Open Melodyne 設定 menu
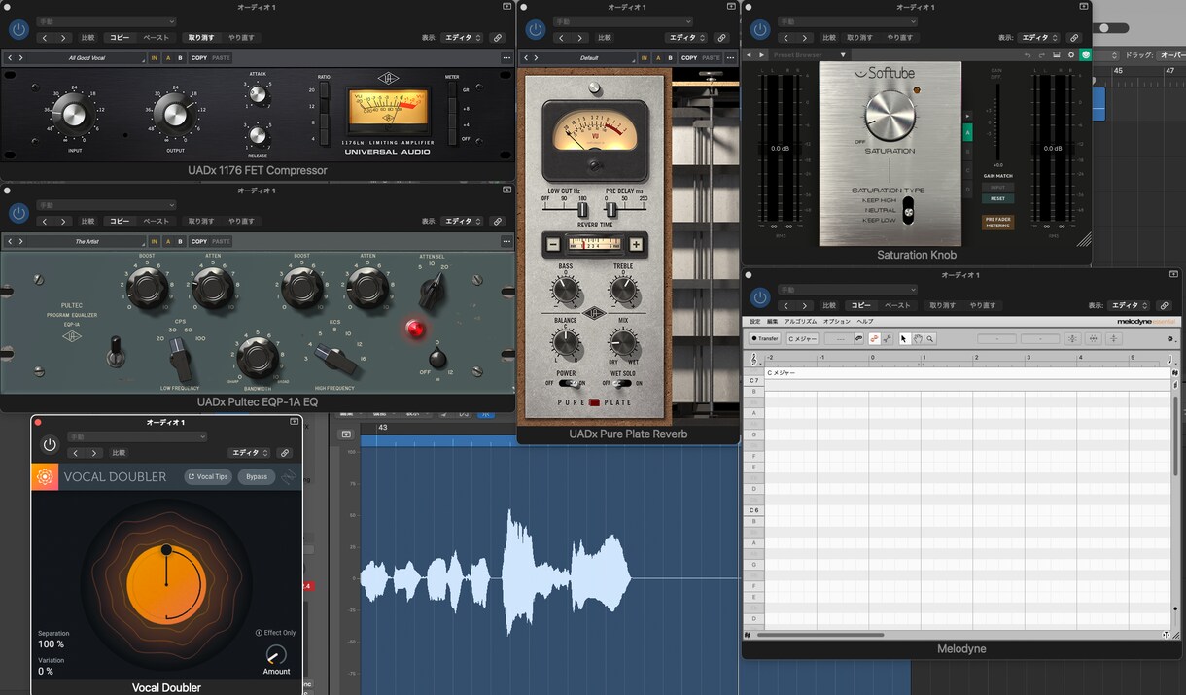Image resolution: width=1186 pixels, height=695 pixels. pyautogui.click(x=755, y=321)
